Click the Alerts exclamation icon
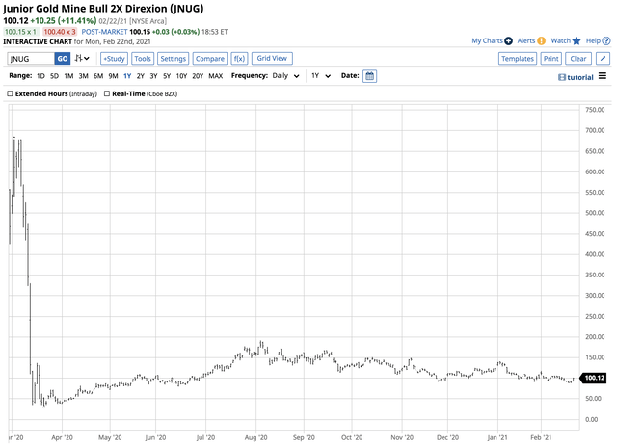Screen dimensions: 617x447 [542, 40]
